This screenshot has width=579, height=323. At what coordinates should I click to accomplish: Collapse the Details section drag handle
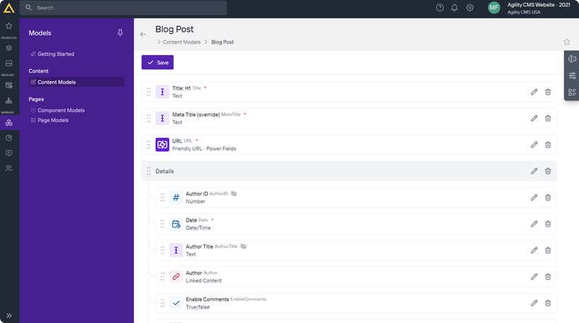pos(148,171)
